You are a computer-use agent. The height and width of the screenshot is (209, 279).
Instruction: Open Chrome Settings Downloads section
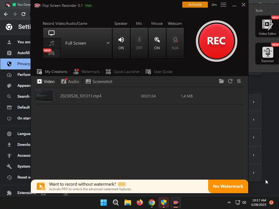click(16, 145)
